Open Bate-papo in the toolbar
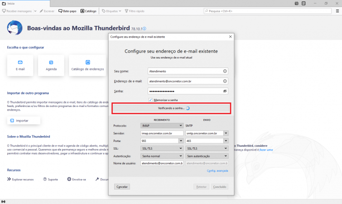 67,11
